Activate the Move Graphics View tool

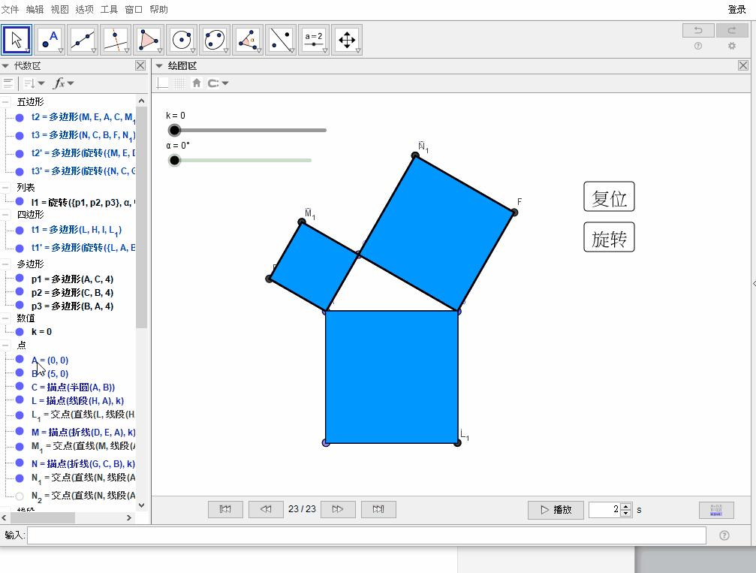point(347,40)
